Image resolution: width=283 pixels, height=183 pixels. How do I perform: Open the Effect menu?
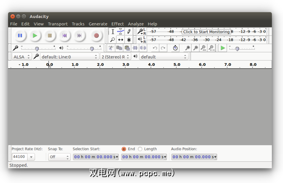tap(117, 24)
